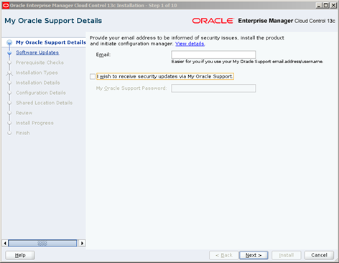Click the Installation Details step label

38,83
